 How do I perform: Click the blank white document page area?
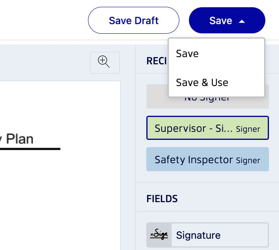tap(60, 196)
